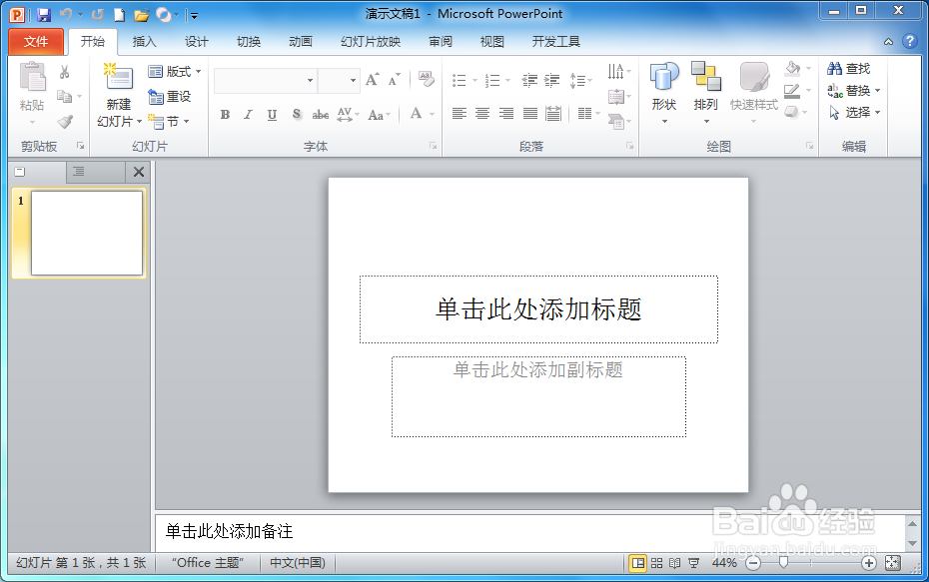The height and width of the screenshot is (582, 929).
Task: Decrease font size with the small A icon
Action: 394,79
